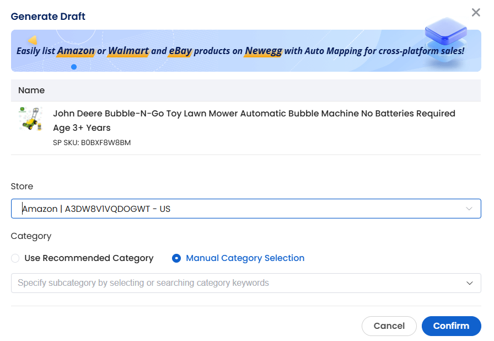494x341 pixels.
Task: Choose Manual Category Selection option
Action: 238,258
